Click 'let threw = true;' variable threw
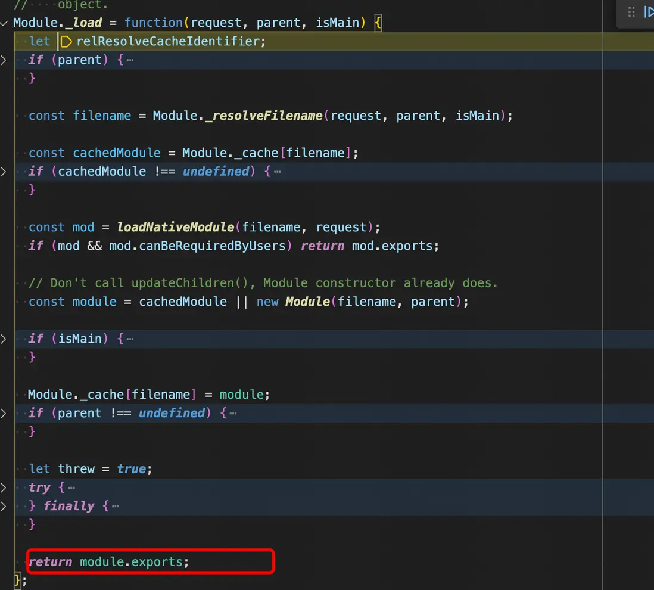 (76, 468)
